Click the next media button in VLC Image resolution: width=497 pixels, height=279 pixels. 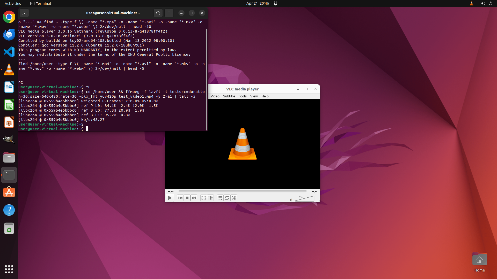[194, 198]
